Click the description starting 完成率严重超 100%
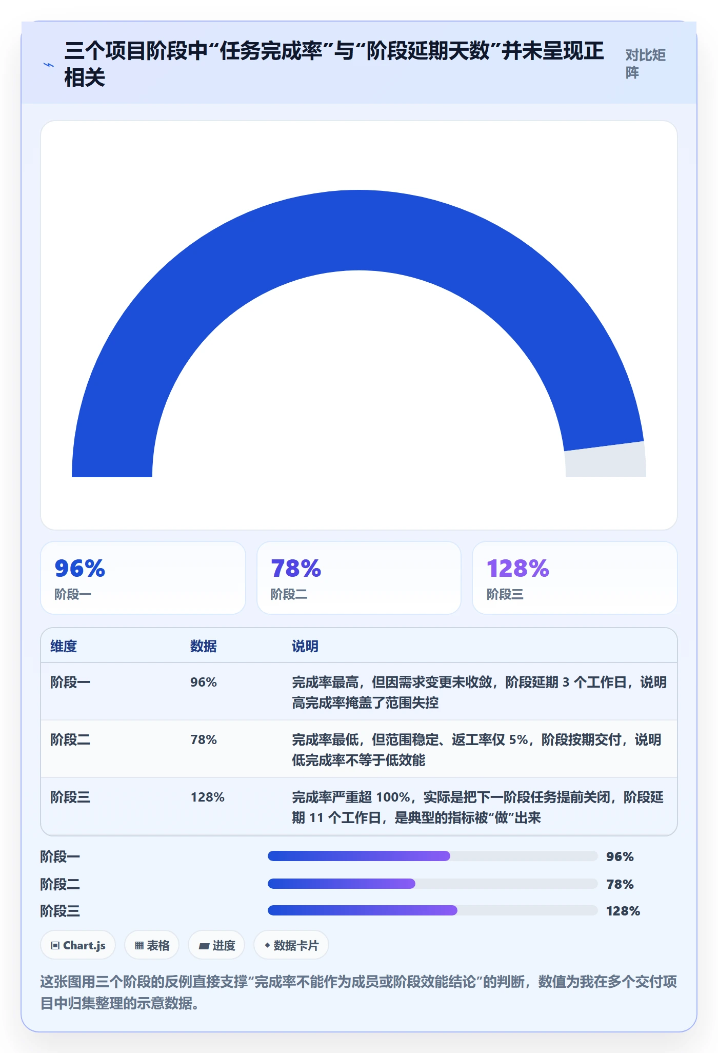718x1053 pixels. [x=478, y=807]
